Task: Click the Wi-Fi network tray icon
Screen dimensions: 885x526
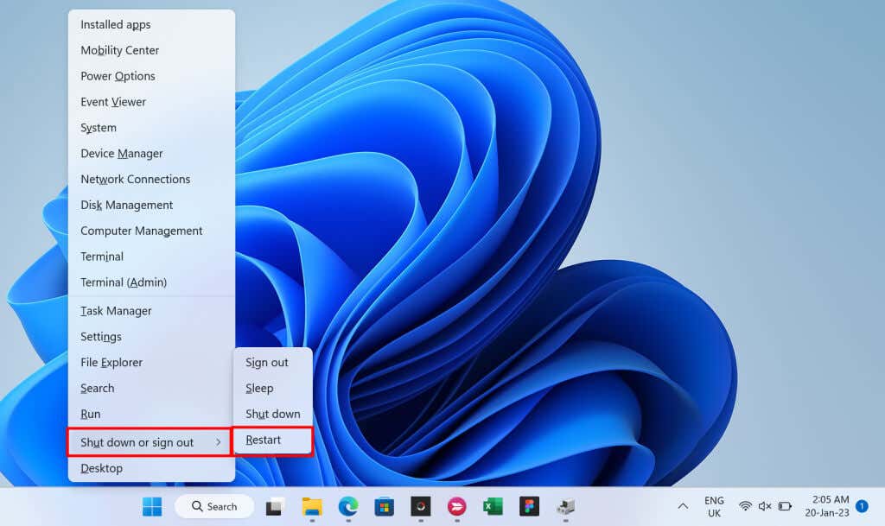Action: coord(745,506)
